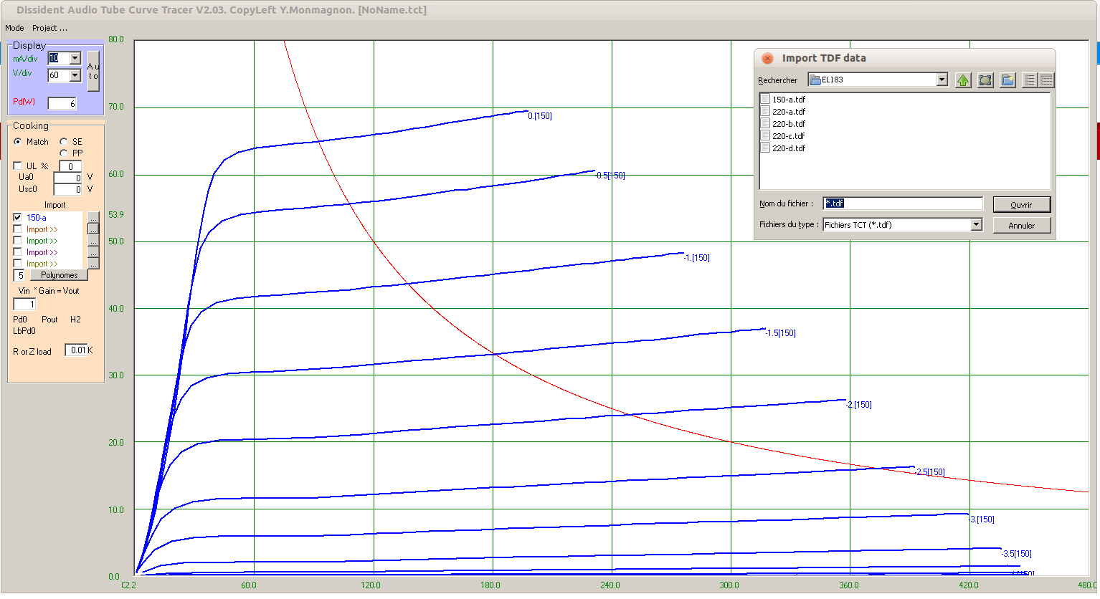Click the Nom du fichier input field

pyautogui.click(x=903, y=203)
